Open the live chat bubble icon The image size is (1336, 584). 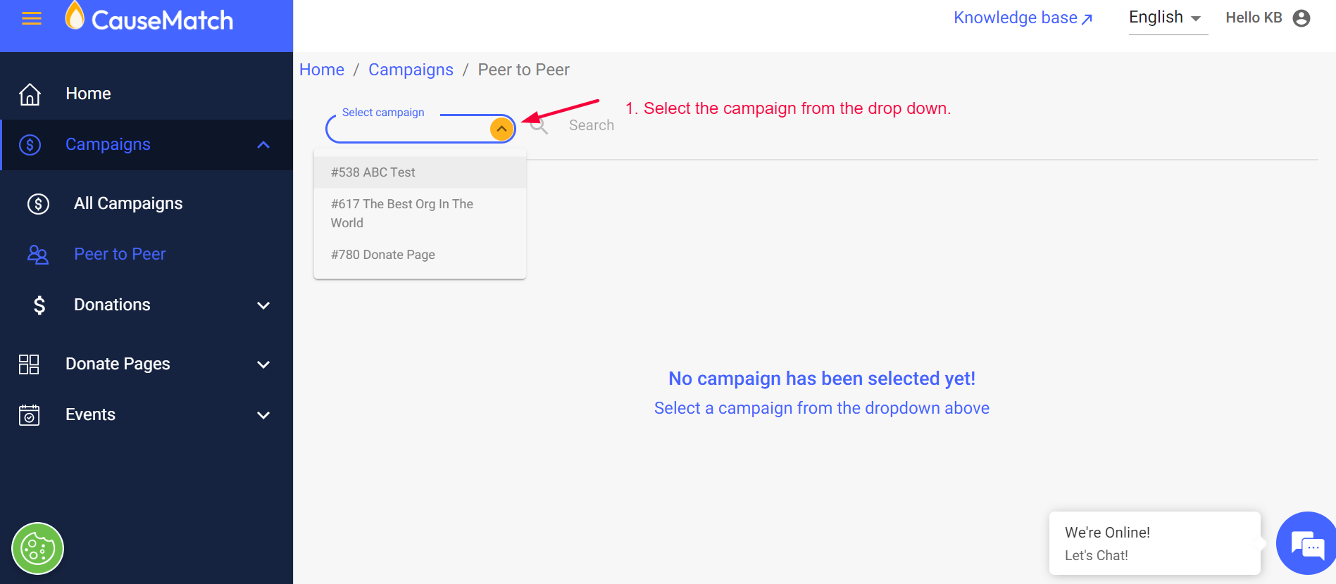1307,544
